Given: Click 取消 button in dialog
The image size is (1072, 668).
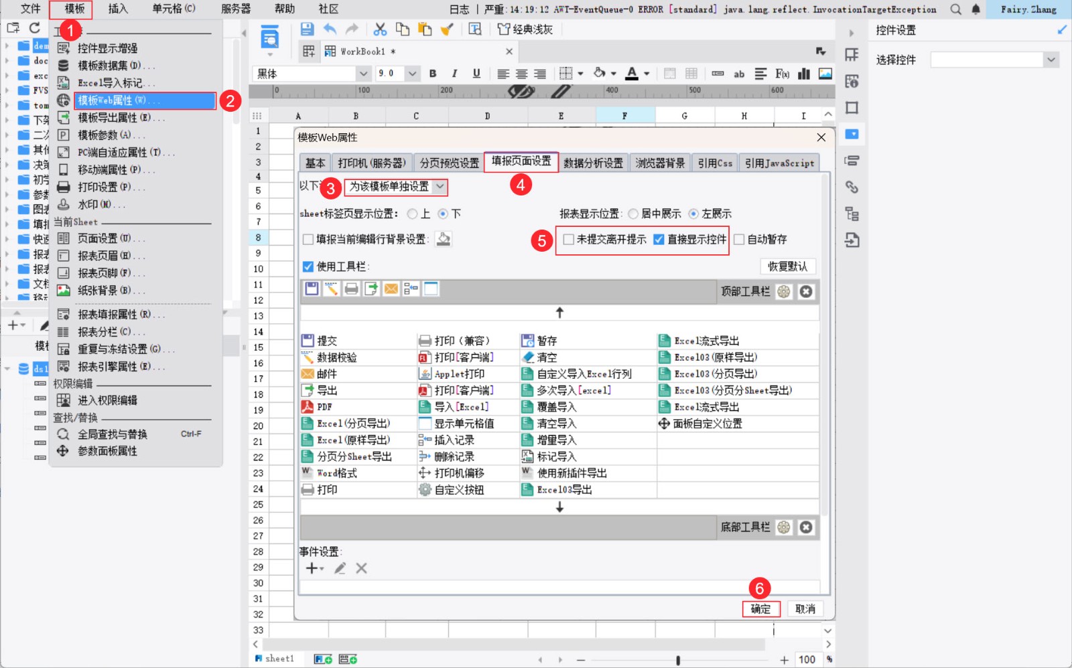Looking at the screenshot, I should tap(805, 609).
